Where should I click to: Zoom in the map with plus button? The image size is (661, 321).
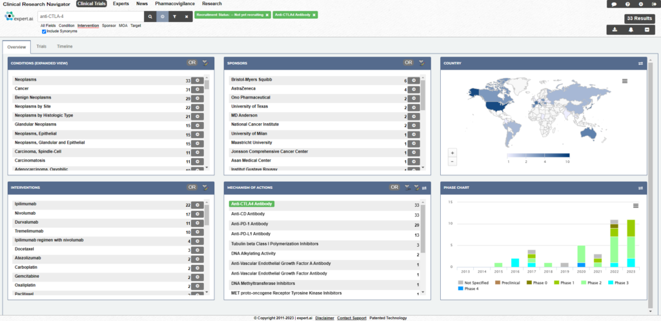click(x=453, y=153)
